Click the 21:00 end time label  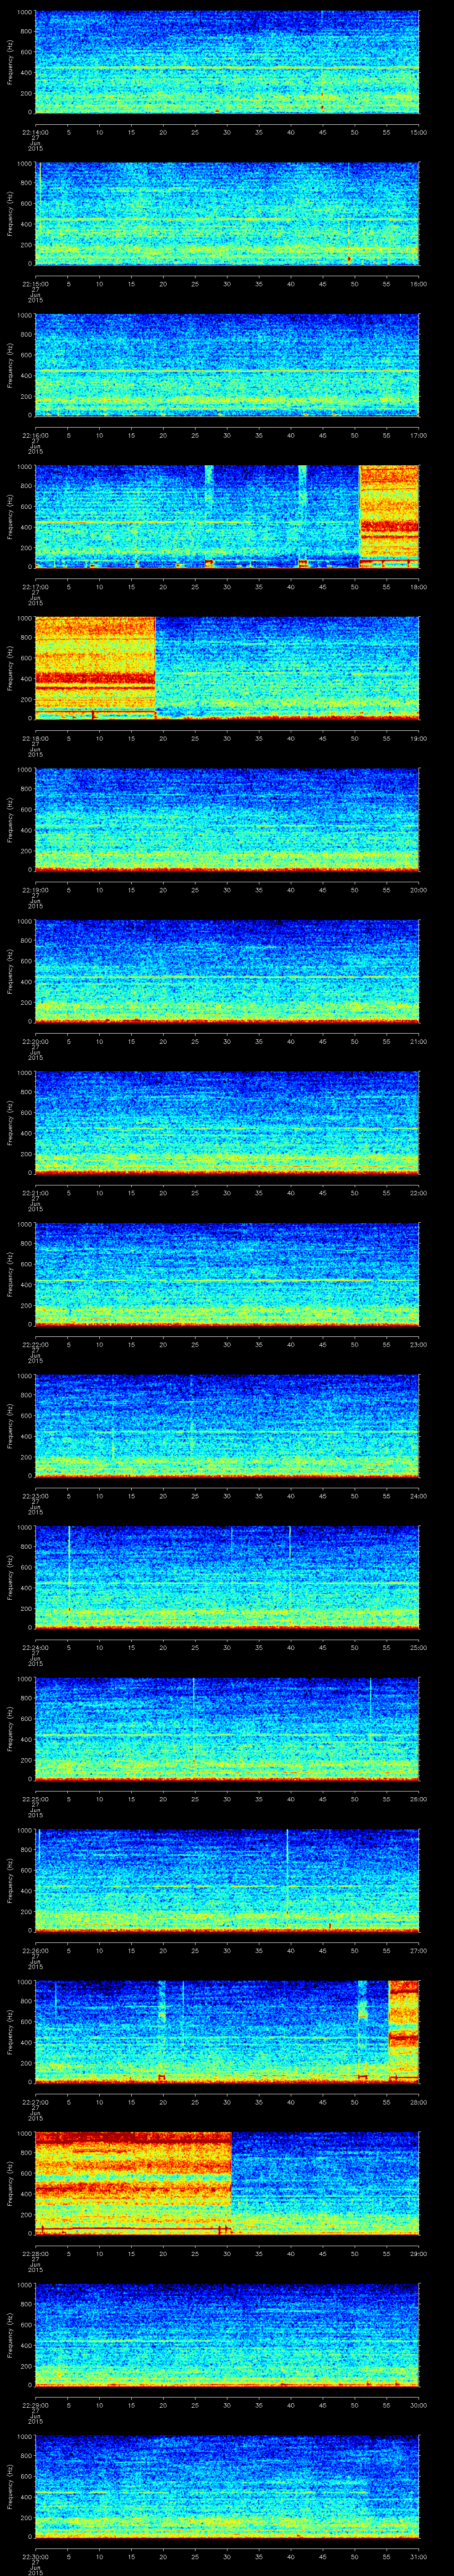click(x=419, y=1041)
